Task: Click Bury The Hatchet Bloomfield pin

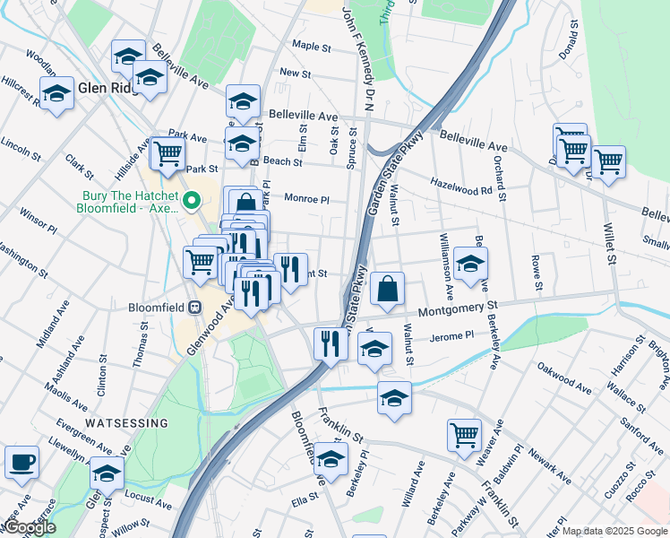Action: pos(192,201)
